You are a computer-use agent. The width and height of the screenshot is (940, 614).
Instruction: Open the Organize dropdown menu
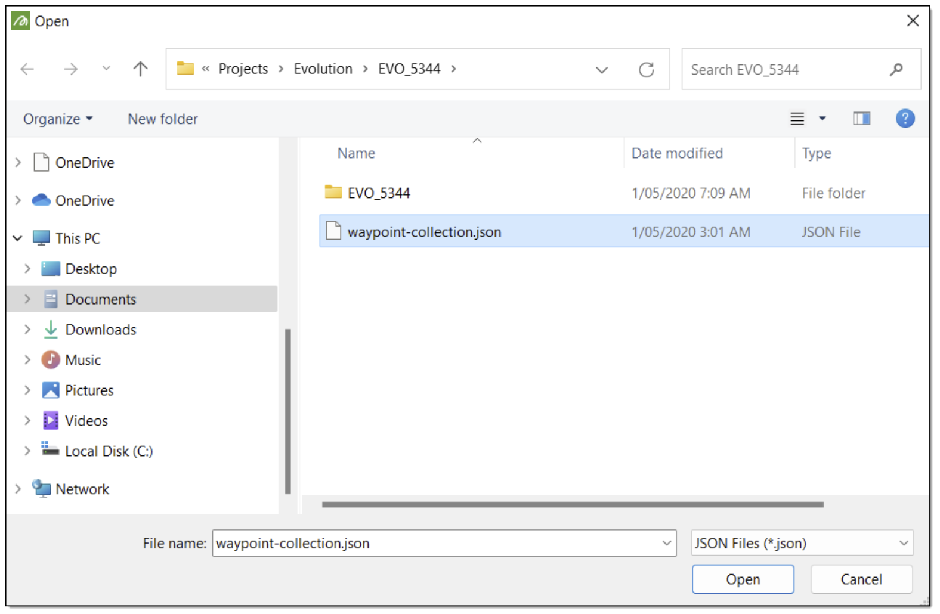click(58, 119)
